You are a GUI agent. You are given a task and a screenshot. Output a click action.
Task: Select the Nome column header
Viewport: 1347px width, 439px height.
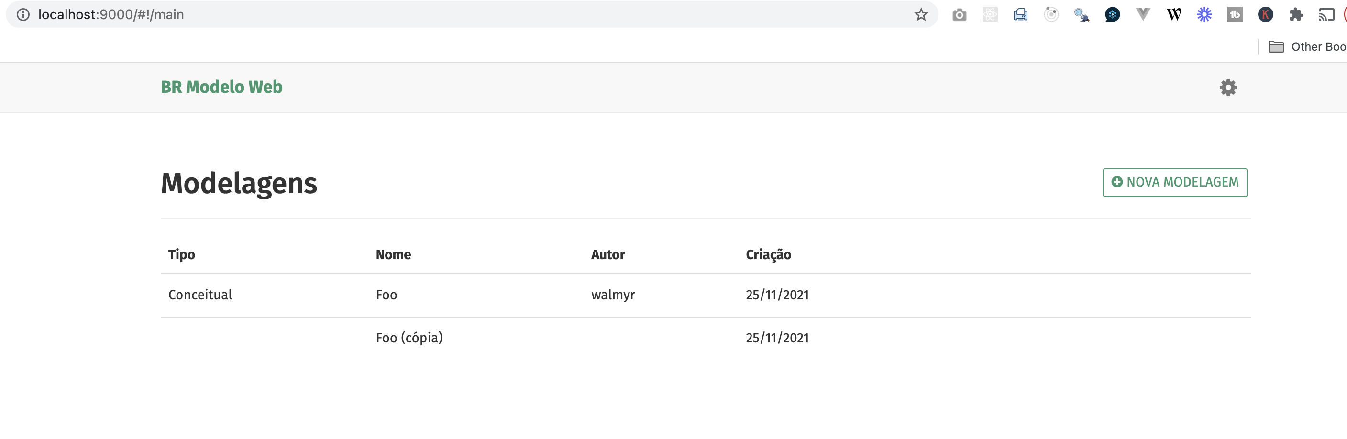[x=393, y=254]
